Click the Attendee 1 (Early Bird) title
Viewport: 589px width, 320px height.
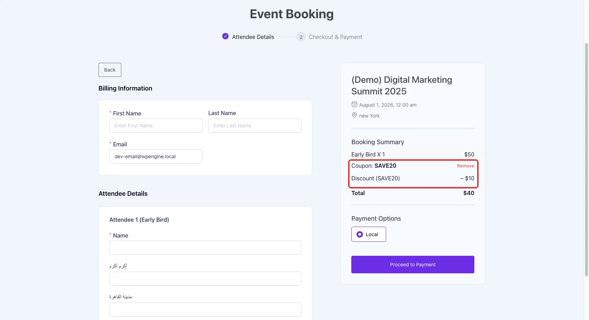click(139, 220)
